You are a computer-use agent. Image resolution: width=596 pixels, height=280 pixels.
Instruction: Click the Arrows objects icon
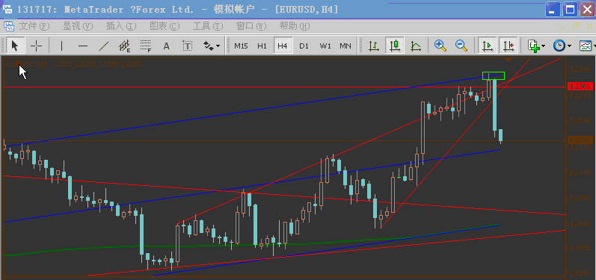(x=209, y=46)
